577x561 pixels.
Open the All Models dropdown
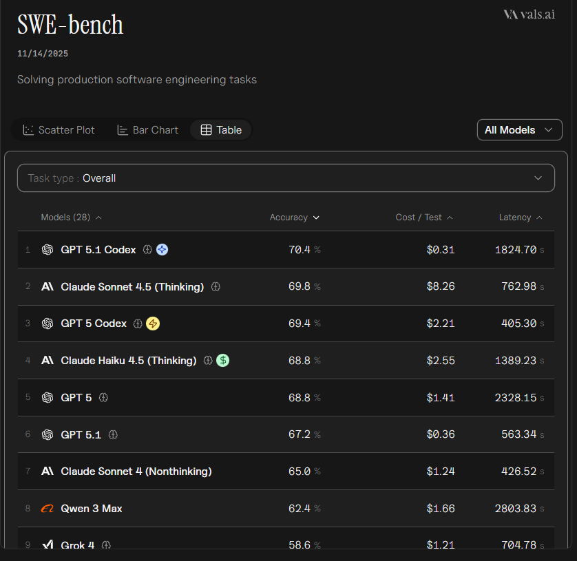(x=519, y=130)
